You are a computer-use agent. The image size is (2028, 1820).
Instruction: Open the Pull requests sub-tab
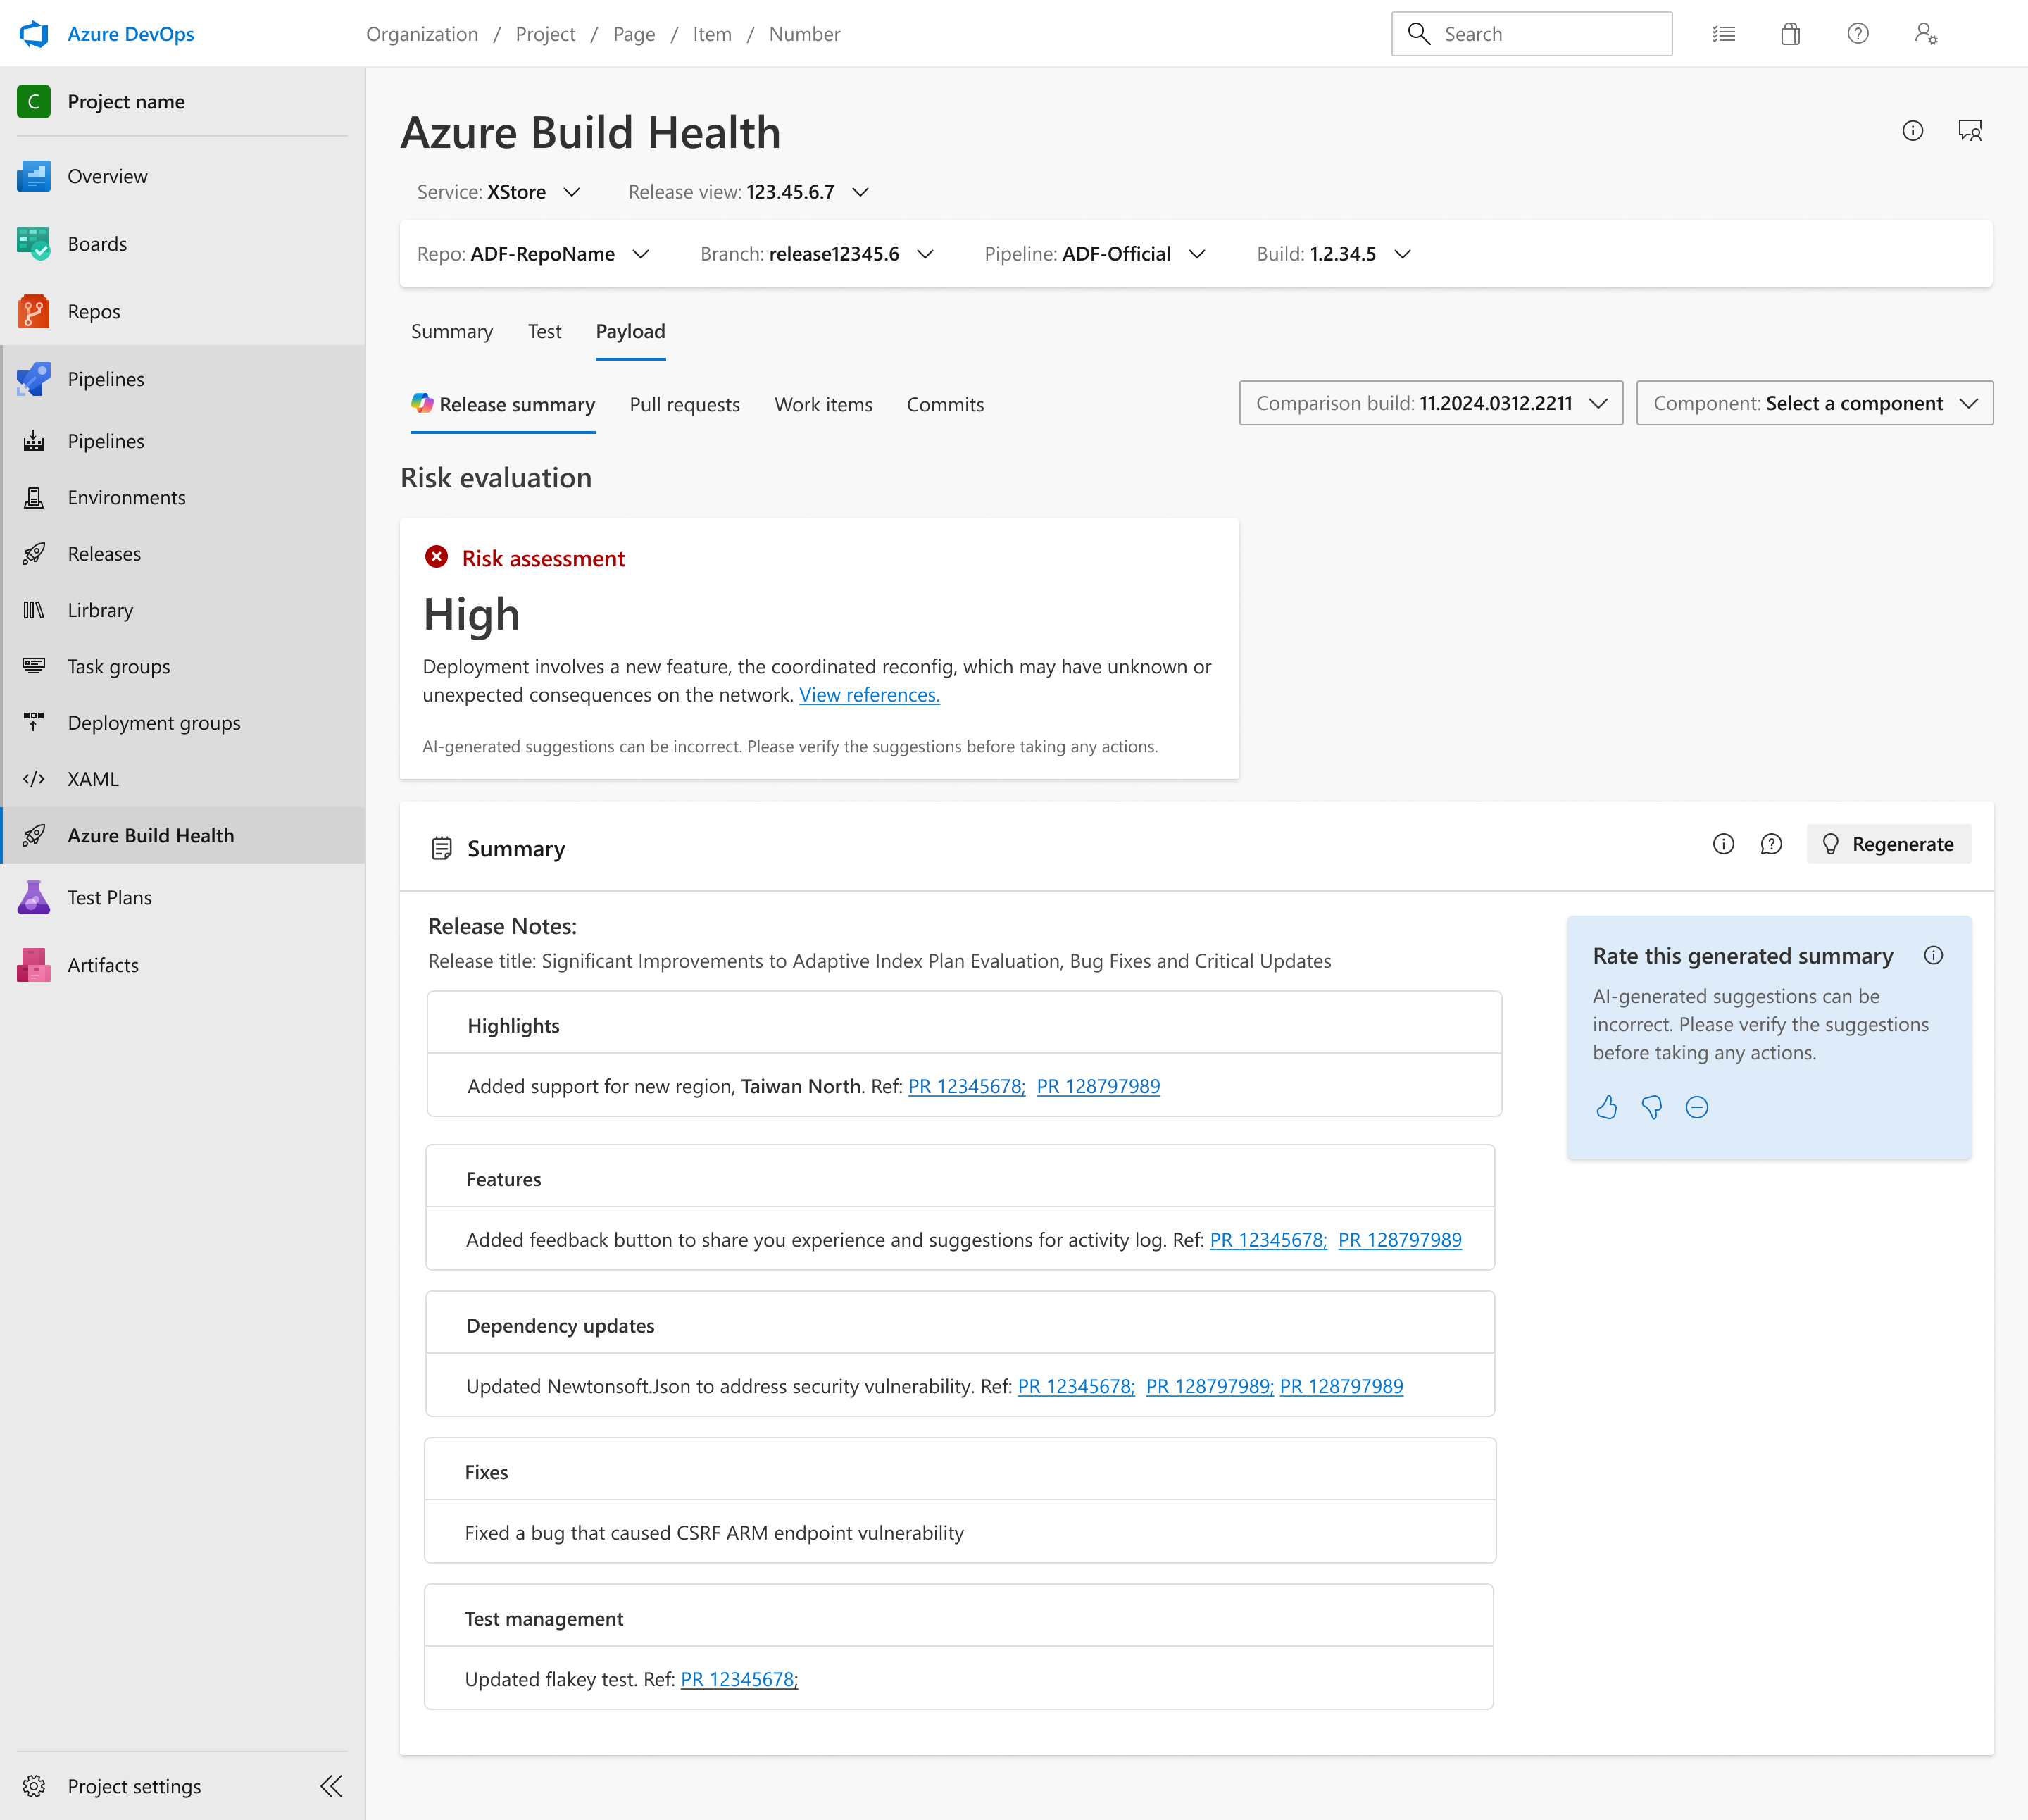pyautogui.click(x=684, y=405)
